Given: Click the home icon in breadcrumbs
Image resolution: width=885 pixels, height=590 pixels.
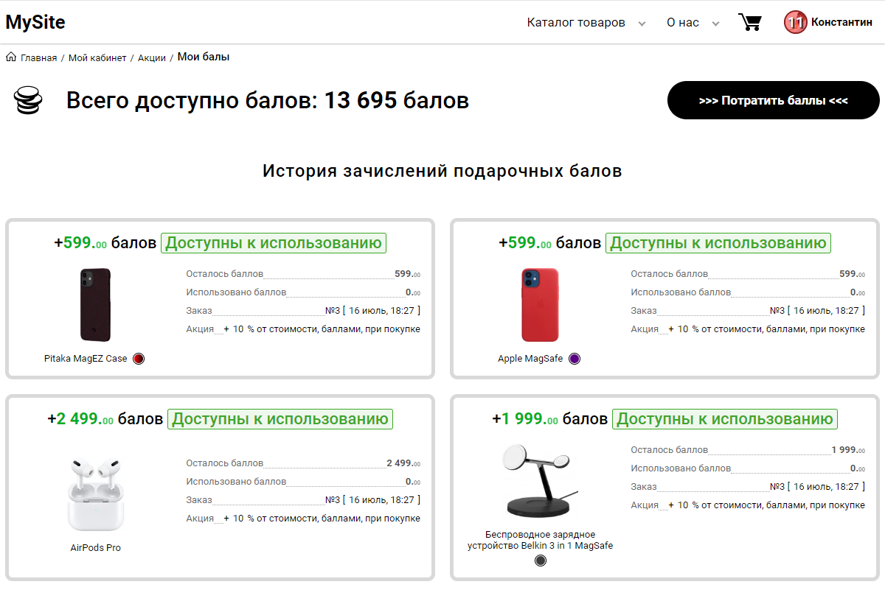Looking at the screenshot, I should tap(11, 57).
